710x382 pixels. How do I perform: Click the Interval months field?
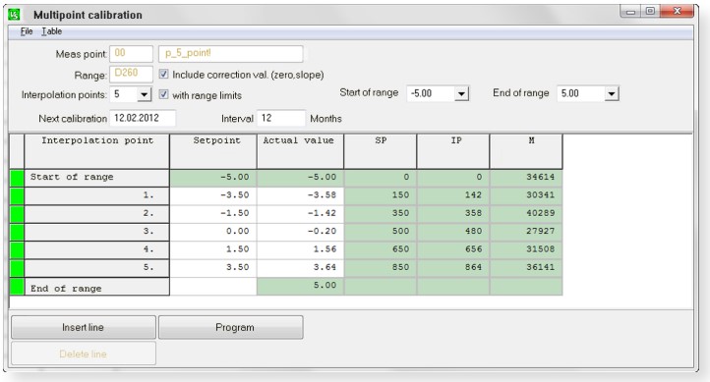pos(280,118)
